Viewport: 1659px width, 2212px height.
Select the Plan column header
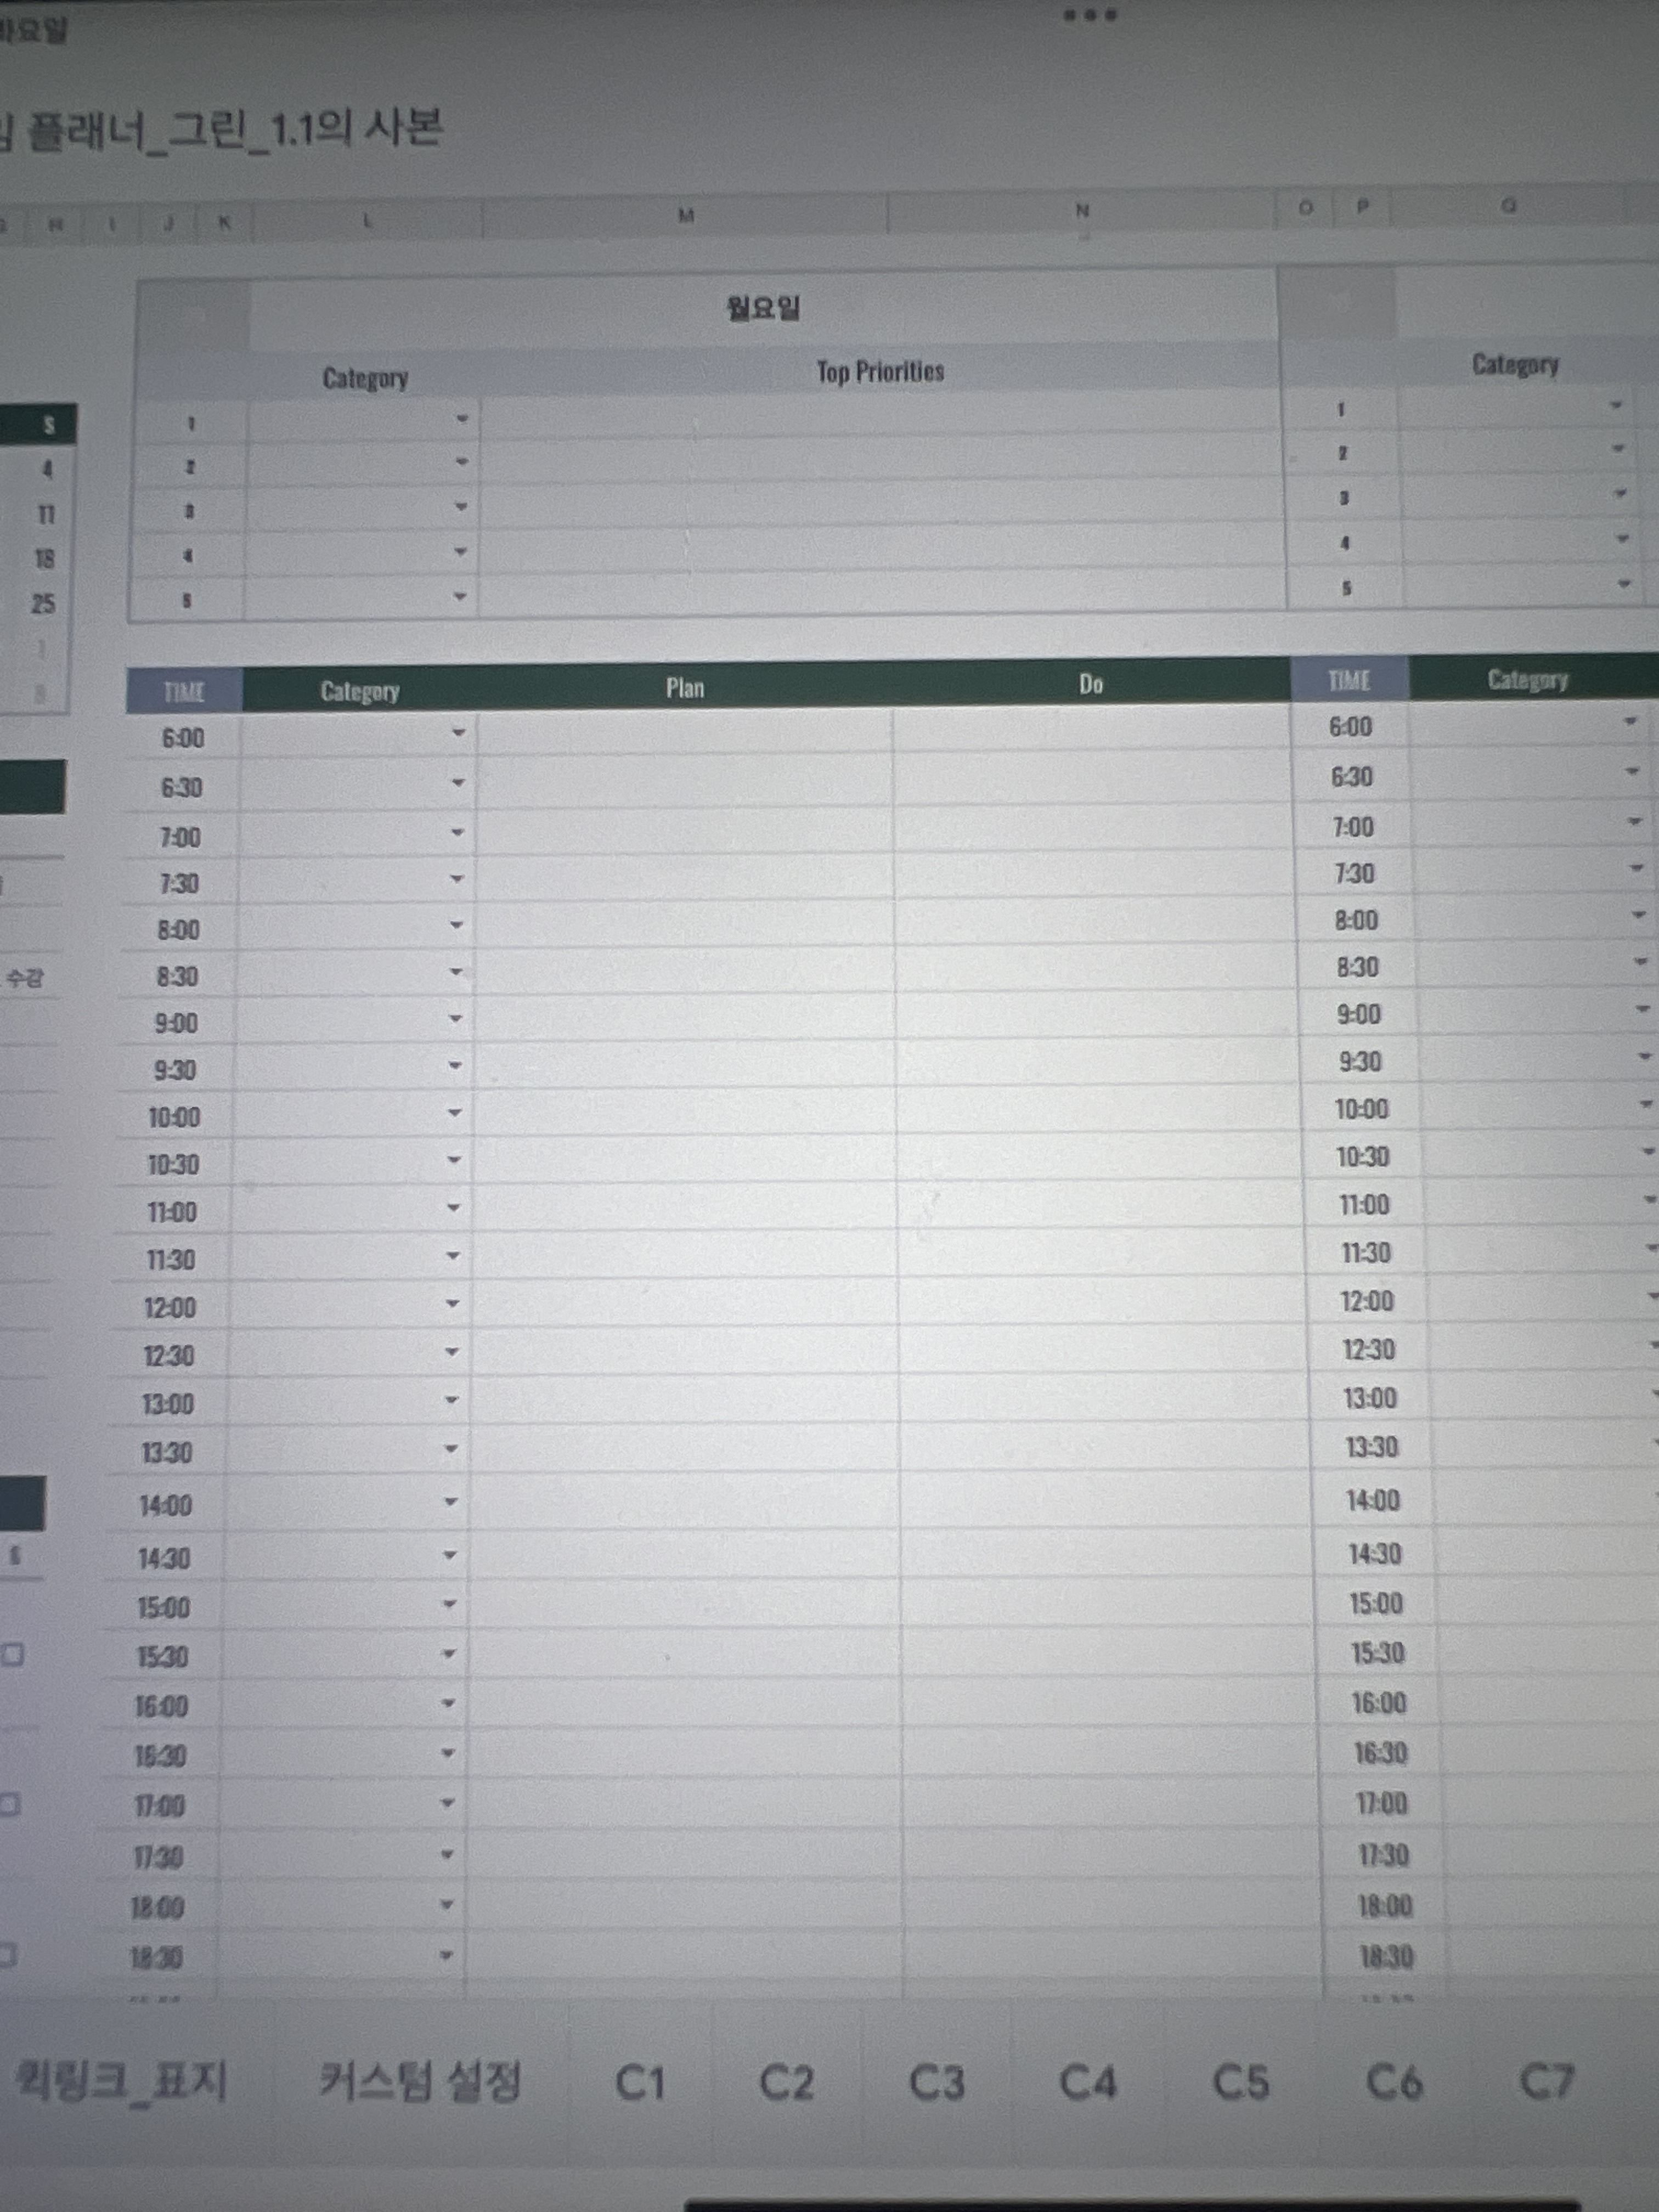coord(685,688)
